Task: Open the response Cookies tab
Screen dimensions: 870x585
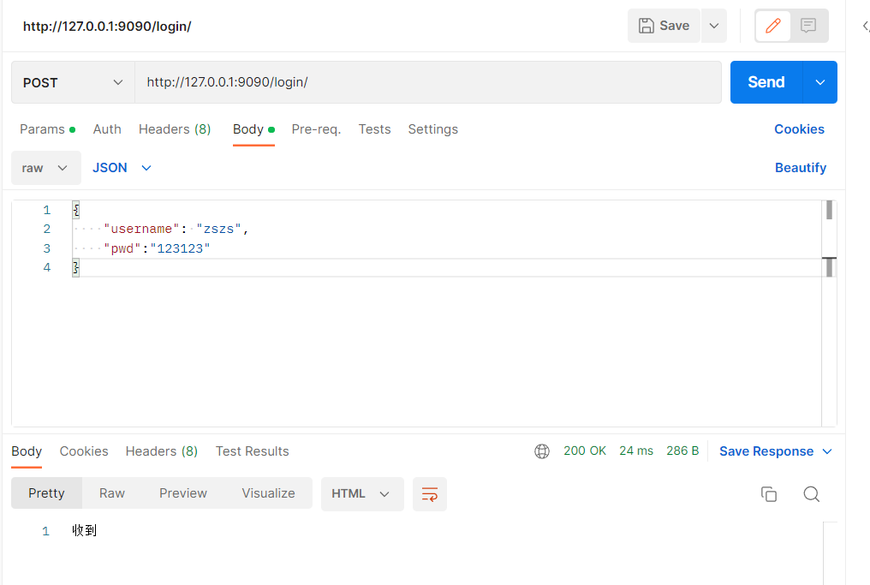Action: click(84, 451)
